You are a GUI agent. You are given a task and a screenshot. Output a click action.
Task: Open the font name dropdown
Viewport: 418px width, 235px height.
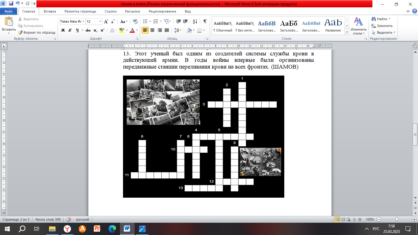coord(83,21)
